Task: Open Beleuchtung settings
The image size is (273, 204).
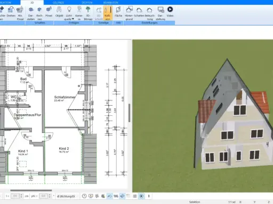Action: pyautogui.click(x=150, y=13)
